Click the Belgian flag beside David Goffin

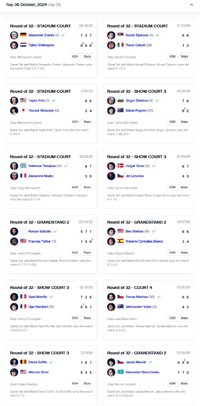coord(23,362)
